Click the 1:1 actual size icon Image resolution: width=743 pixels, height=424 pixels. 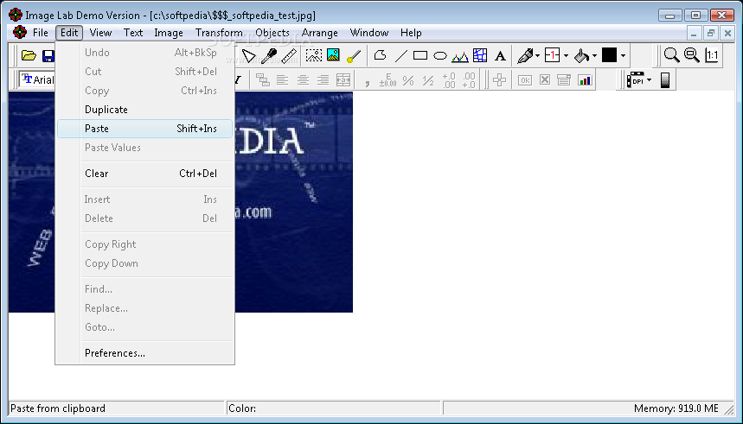pyautogui.click(x=712, y=55)
